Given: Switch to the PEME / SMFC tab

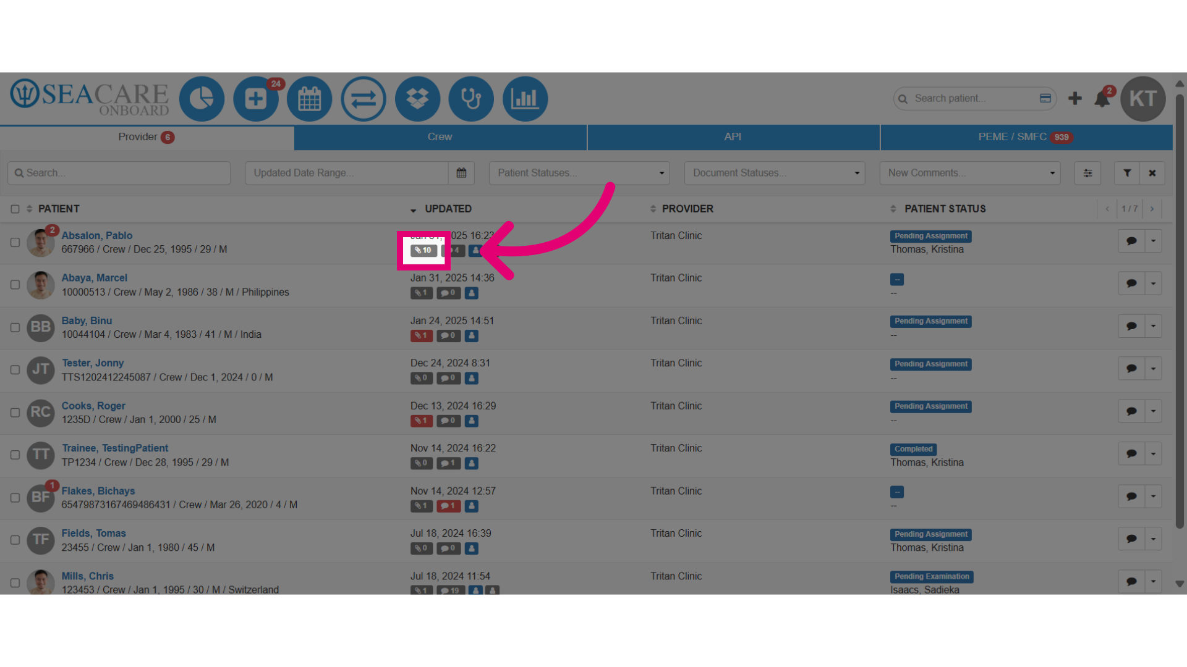Looking at the screenshot, I should 1026,137.
